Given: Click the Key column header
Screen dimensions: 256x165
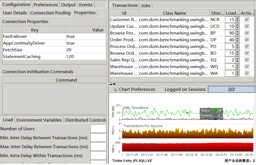Looking at the screenshot, I should (34, 30).
